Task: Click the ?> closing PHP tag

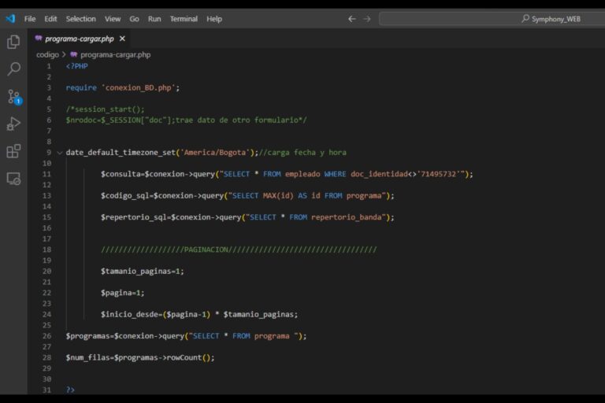Action: pyautogui.click(x=70, y=390)
